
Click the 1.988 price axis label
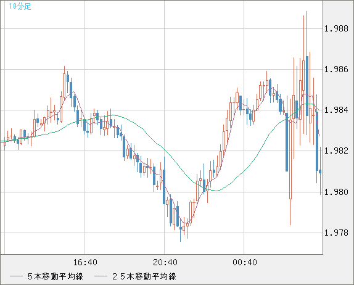(336, 28)
